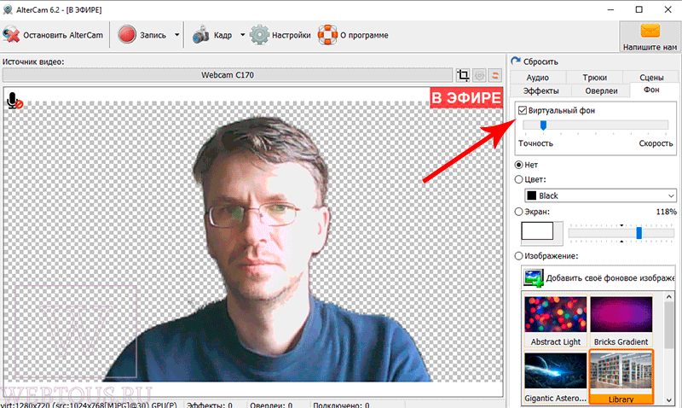Select the Abstract Light background thumbnail
Viewport: 682px width, 408px height.
(x=556, y=321)
